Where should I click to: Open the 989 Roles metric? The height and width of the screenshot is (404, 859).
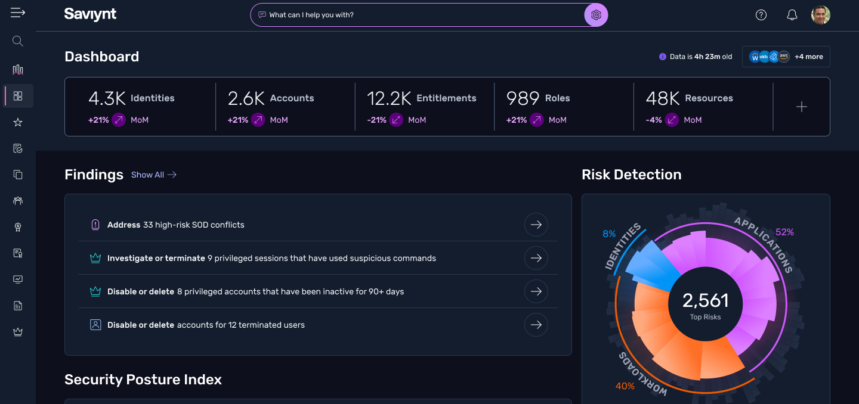[538, 98]
